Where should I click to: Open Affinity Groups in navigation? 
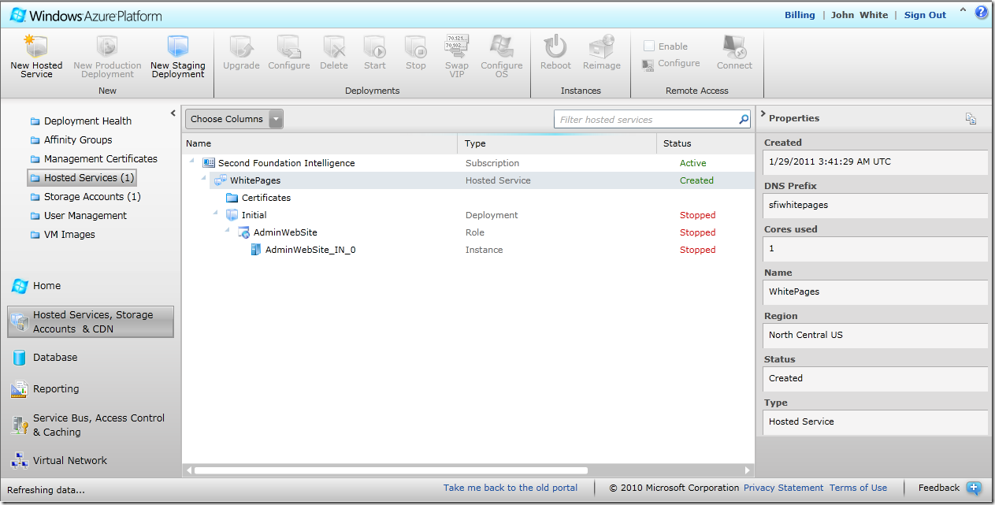71,139
